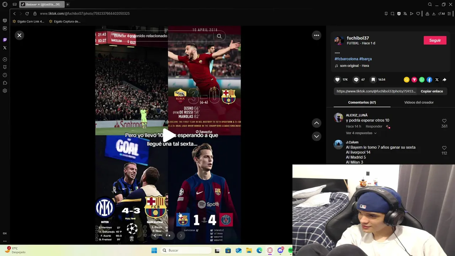Like J.Culum's comment
The image size is (455, 256).
[x=444, y=148]
